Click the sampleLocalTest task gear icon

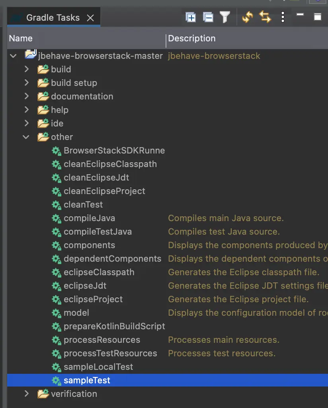57,367
